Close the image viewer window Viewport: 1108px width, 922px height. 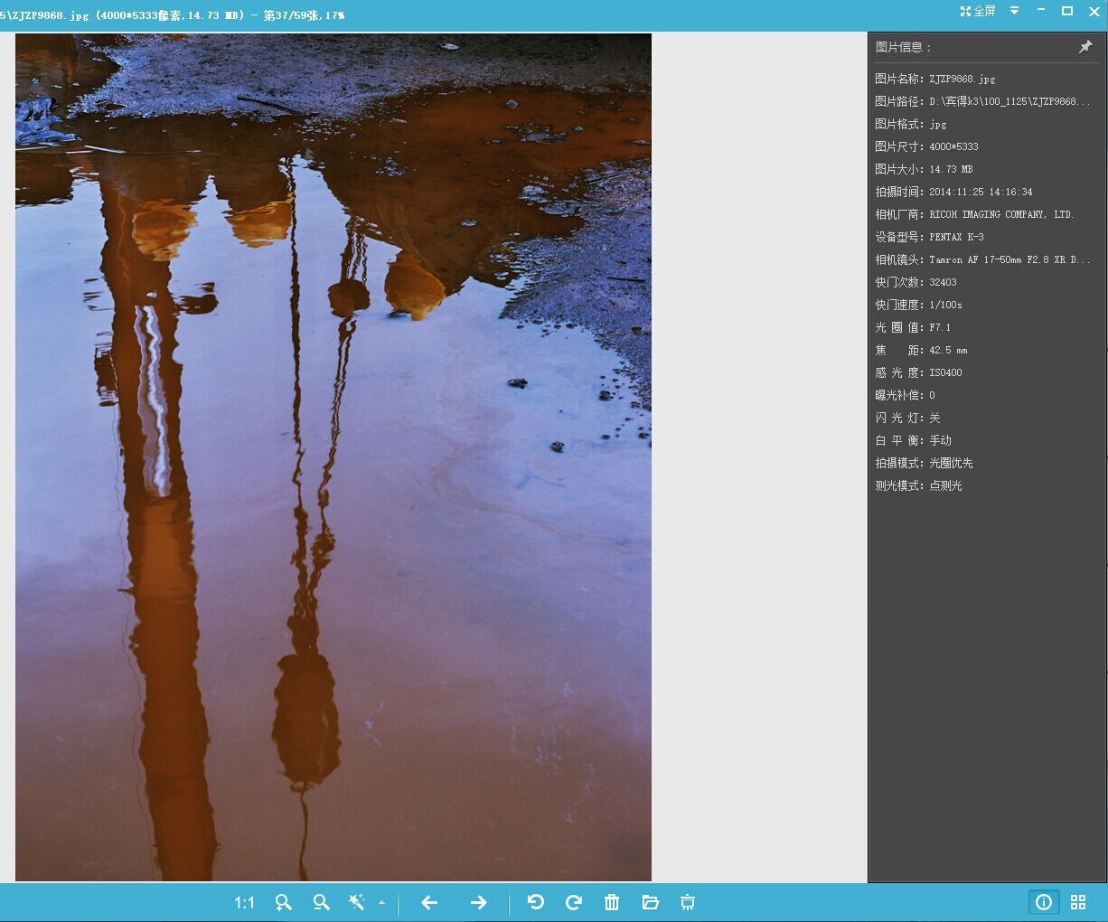(x=1094, y=11)
